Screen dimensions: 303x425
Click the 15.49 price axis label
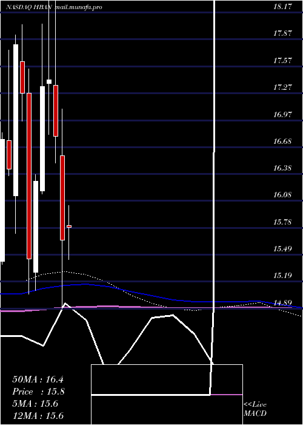tap(283, 248)
